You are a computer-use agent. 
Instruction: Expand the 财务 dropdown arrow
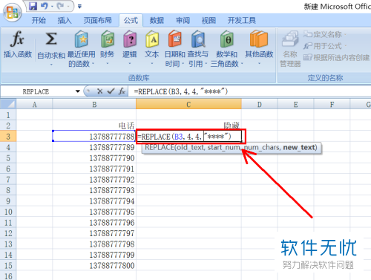point(108,64)
